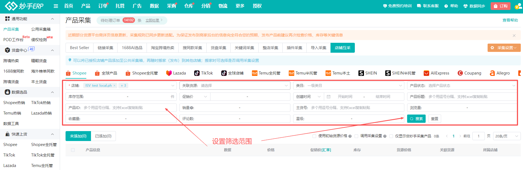
Task: Enable 调用采集设置 checkbox
Action: point(356,136)
